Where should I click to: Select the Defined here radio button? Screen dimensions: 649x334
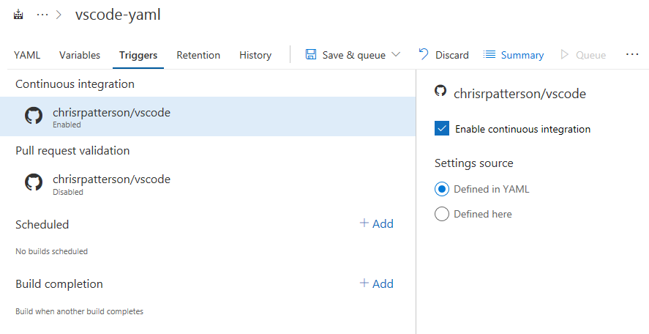click(442, 214)
